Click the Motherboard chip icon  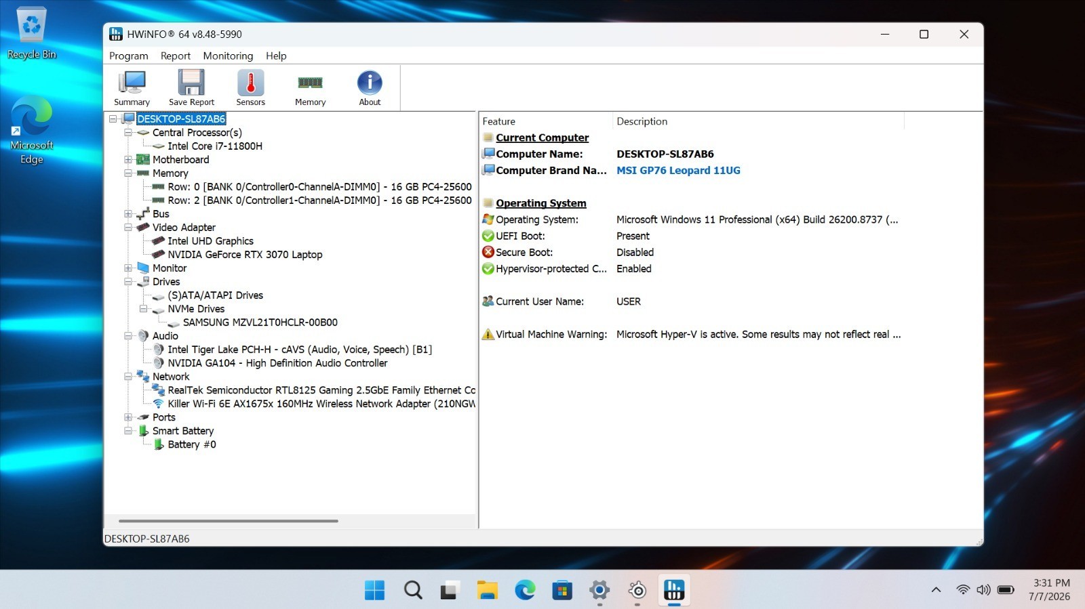coord(143,160)
